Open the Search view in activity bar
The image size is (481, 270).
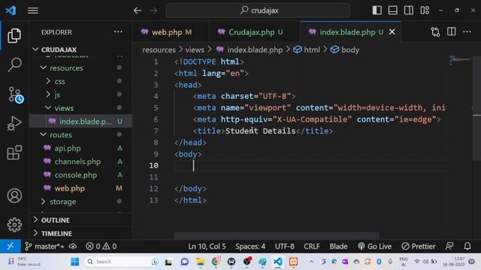point(14,64)
